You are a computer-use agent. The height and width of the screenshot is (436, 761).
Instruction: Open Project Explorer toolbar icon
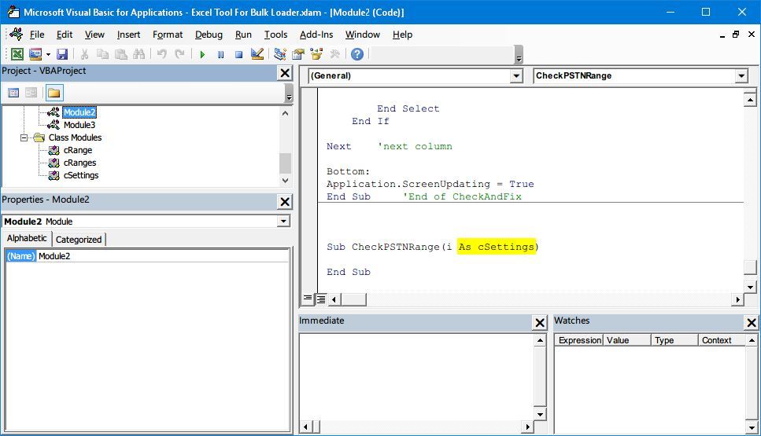tap(279, 53)
